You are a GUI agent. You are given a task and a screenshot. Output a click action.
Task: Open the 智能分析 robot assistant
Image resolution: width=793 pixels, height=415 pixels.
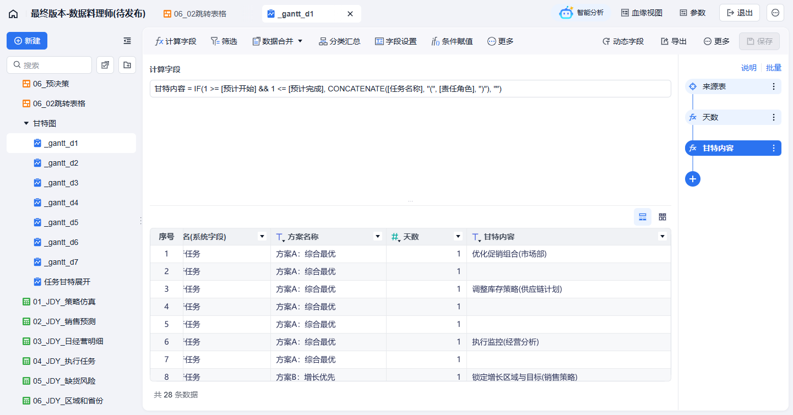582,13
